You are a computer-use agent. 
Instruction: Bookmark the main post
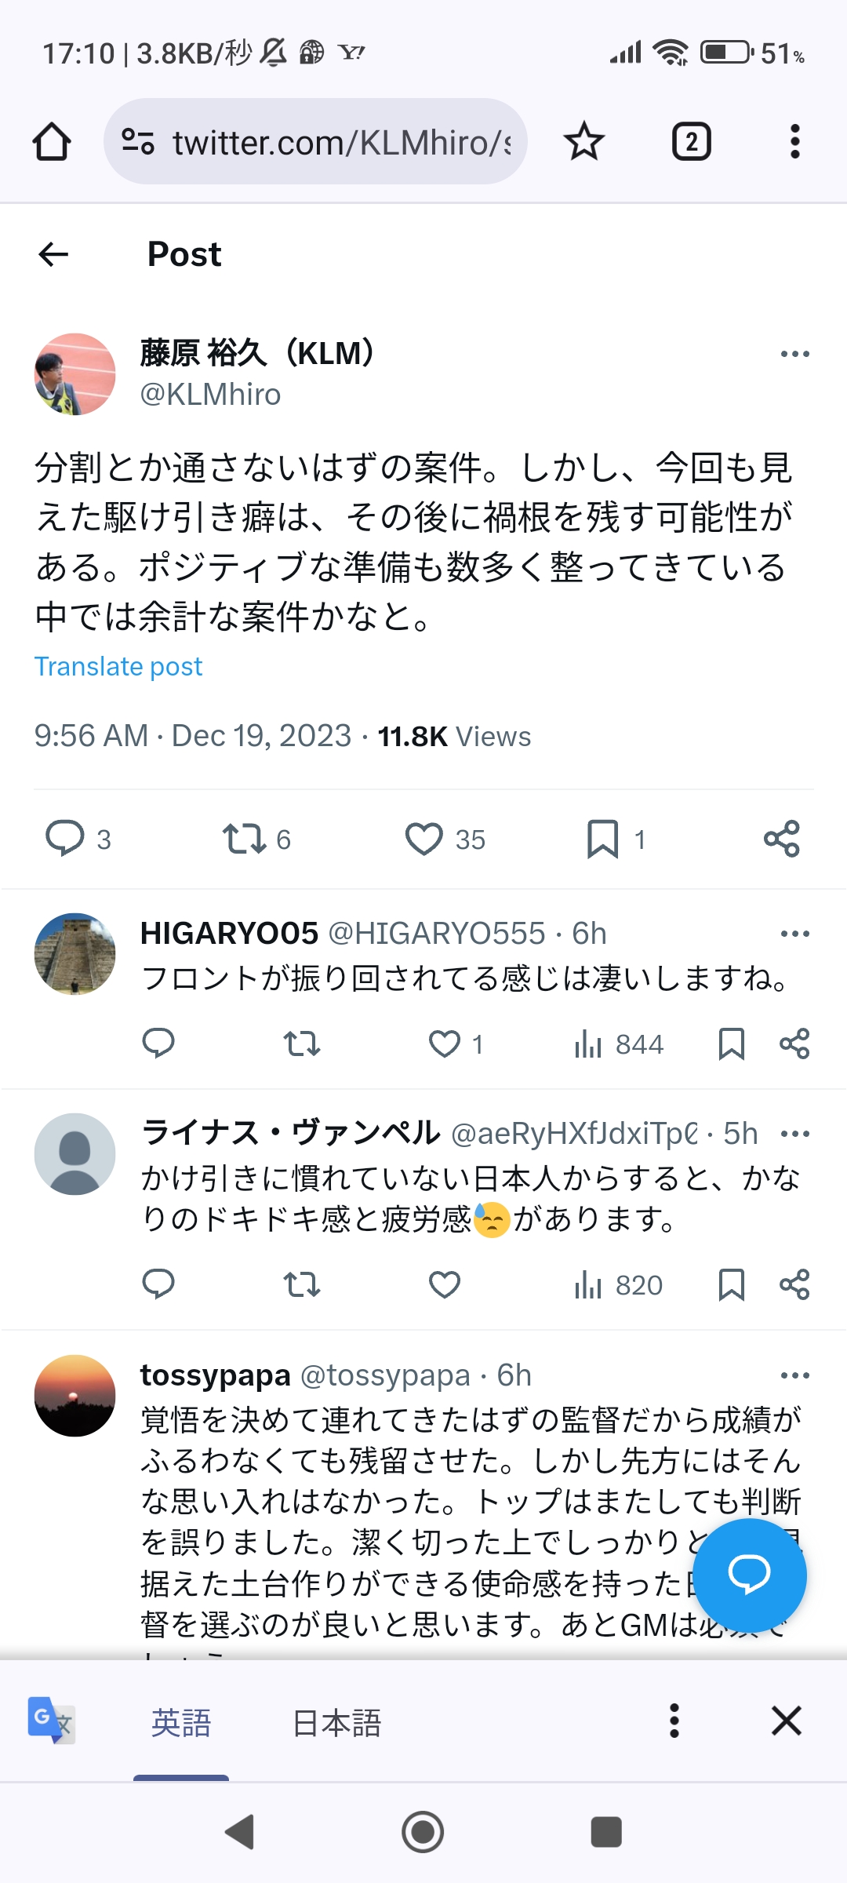(602, 839)
